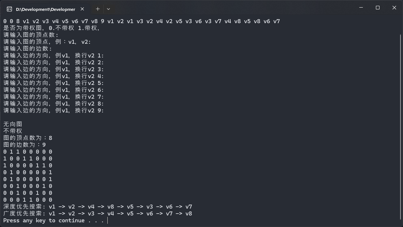Image resolution: width=403 pixels, height=227 pixels.
Task: Close the terminal window
Action: 394,8
